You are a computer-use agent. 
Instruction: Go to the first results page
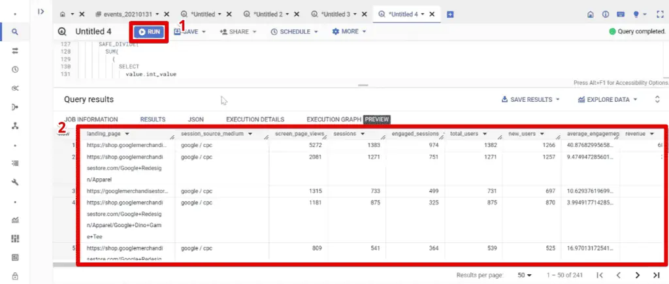[600, 275]
